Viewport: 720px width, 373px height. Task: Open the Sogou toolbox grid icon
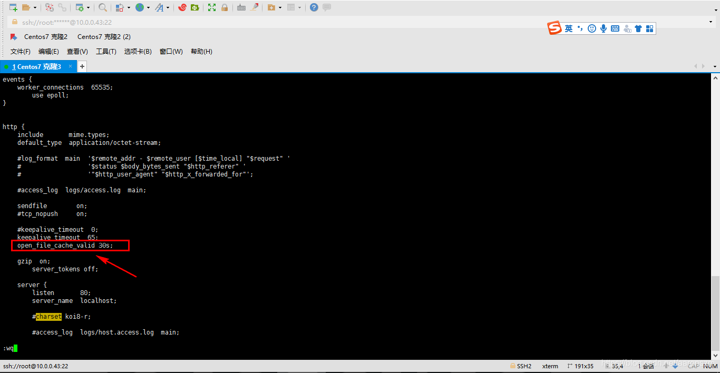pos(650,28)
